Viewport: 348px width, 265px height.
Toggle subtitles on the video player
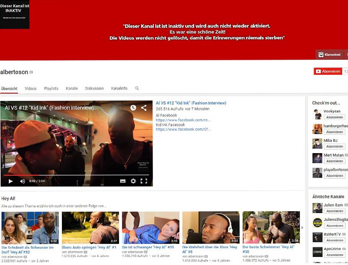123,181
